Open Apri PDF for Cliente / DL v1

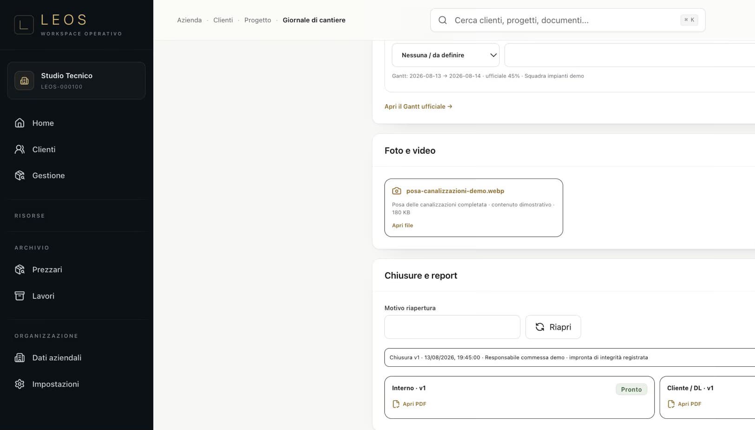pos(689,404)
